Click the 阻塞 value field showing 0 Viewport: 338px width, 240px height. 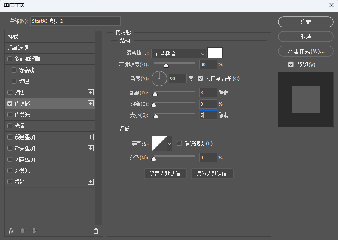208,104
